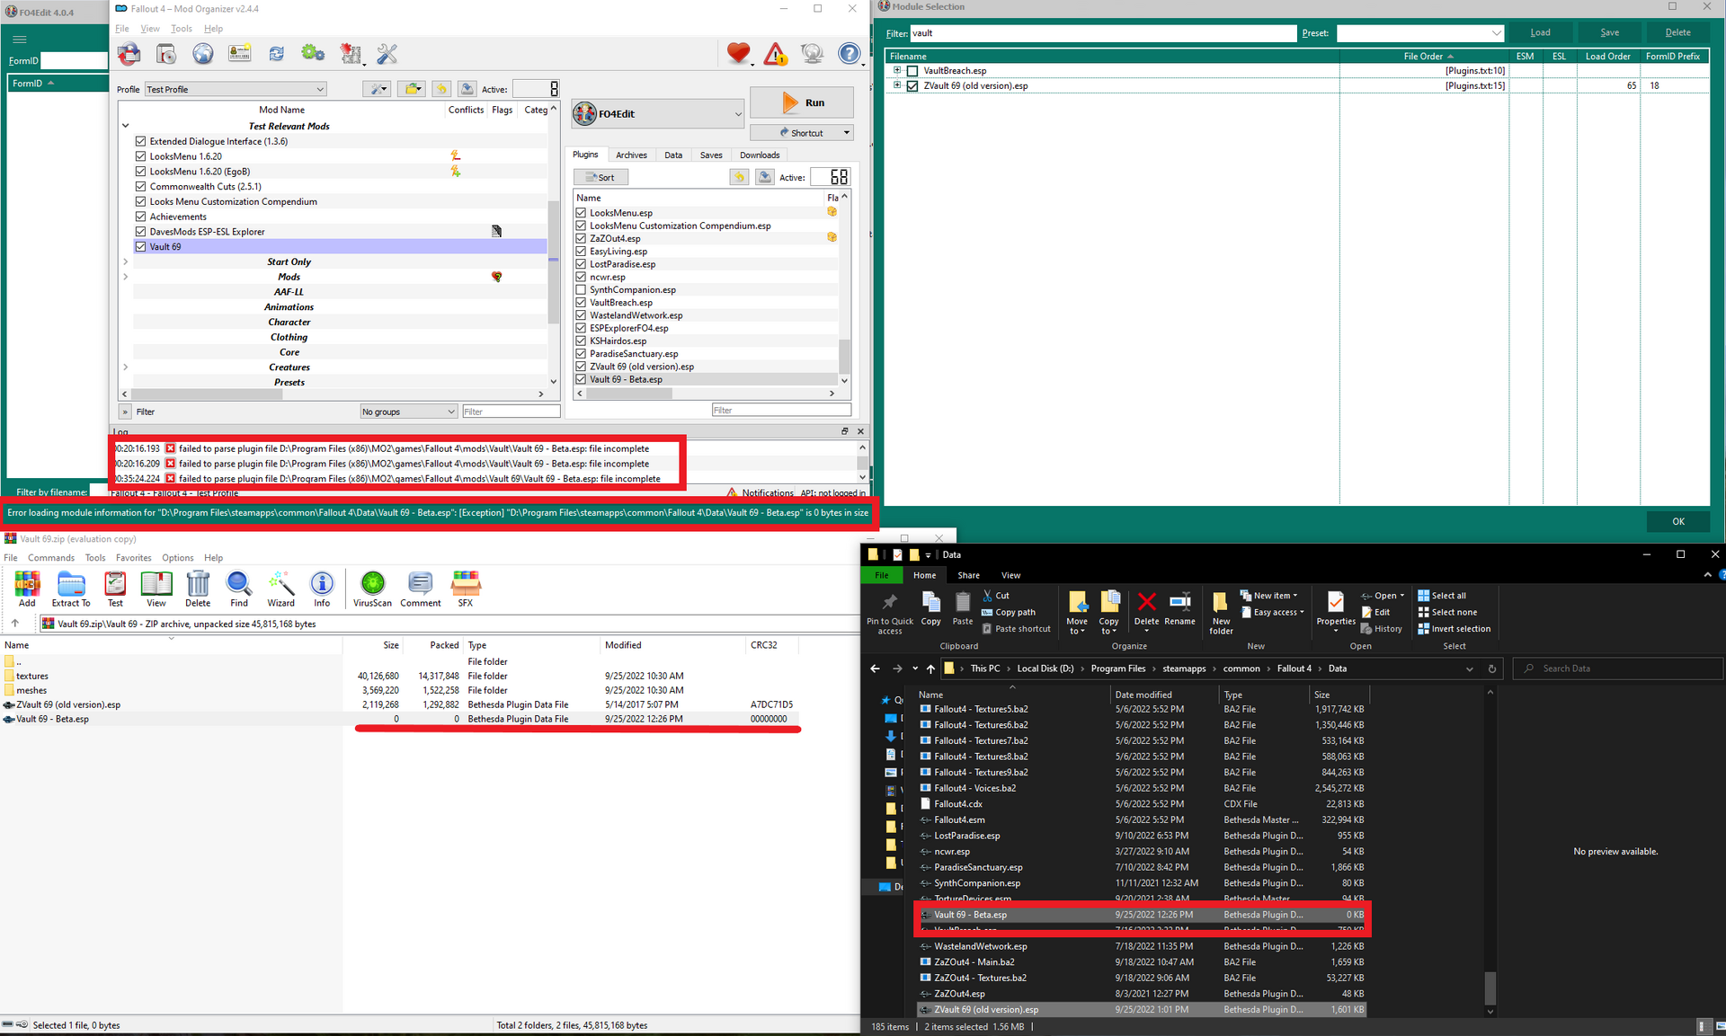Screen dimensions: 1726x1036
Task: Open Profiles ID-card icon in Mod Organizer toolbar
Action: [x=240, y=54]
